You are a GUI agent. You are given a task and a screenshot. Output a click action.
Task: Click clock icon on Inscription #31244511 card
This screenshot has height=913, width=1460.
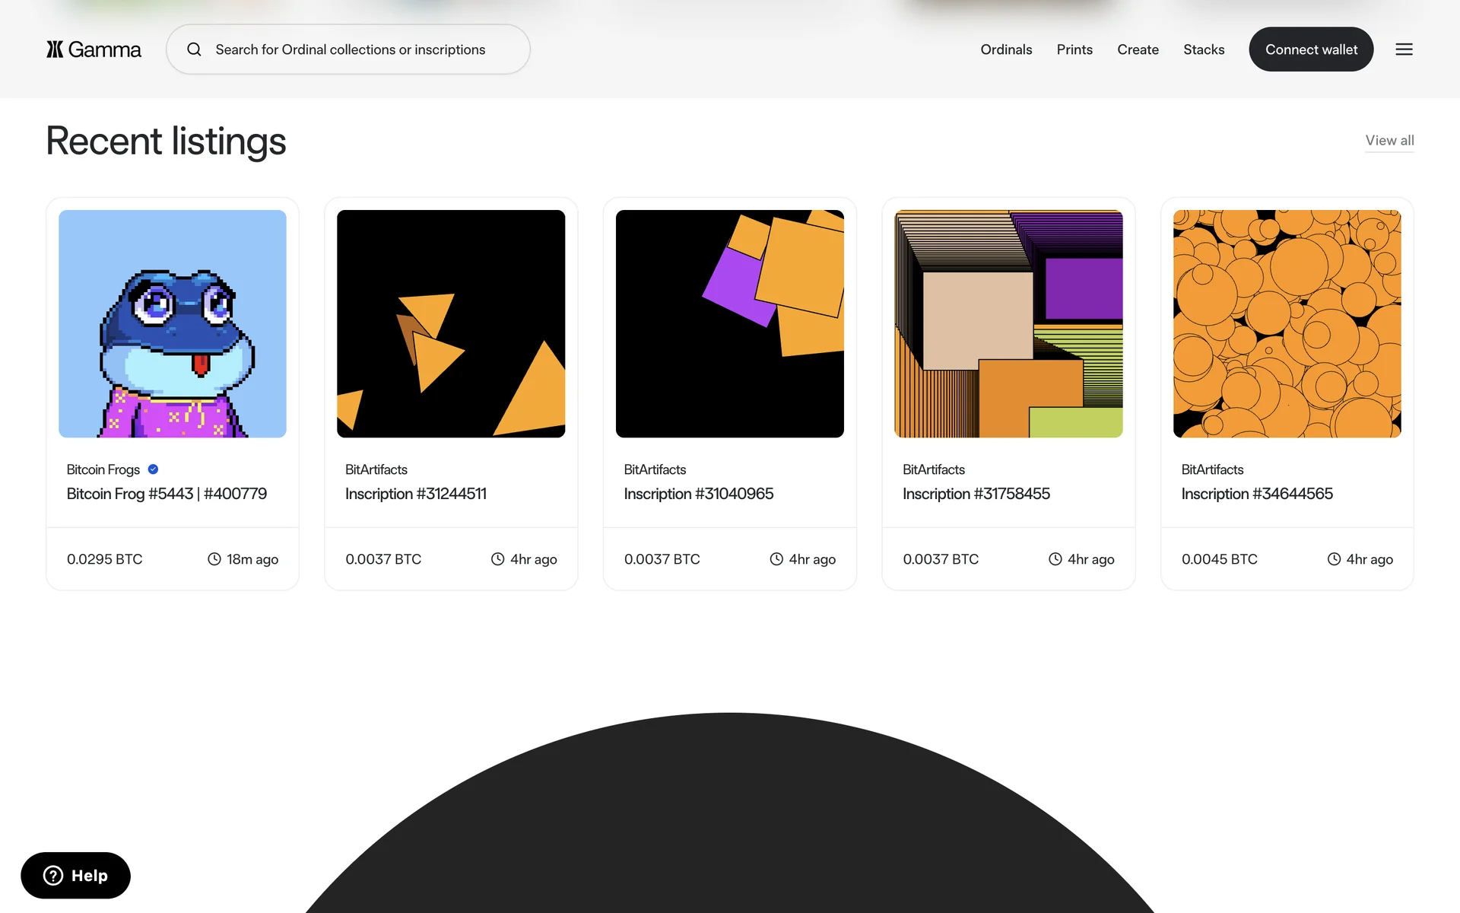497,559
